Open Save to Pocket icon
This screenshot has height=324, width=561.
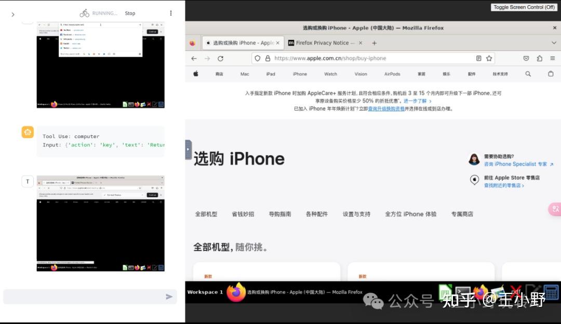coord(526,58)
